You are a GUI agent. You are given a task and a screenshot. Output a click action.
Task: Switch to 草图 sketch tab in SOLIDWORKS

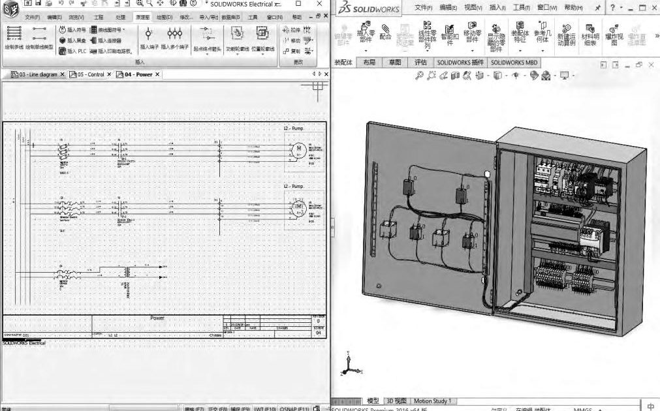point(395,62)
